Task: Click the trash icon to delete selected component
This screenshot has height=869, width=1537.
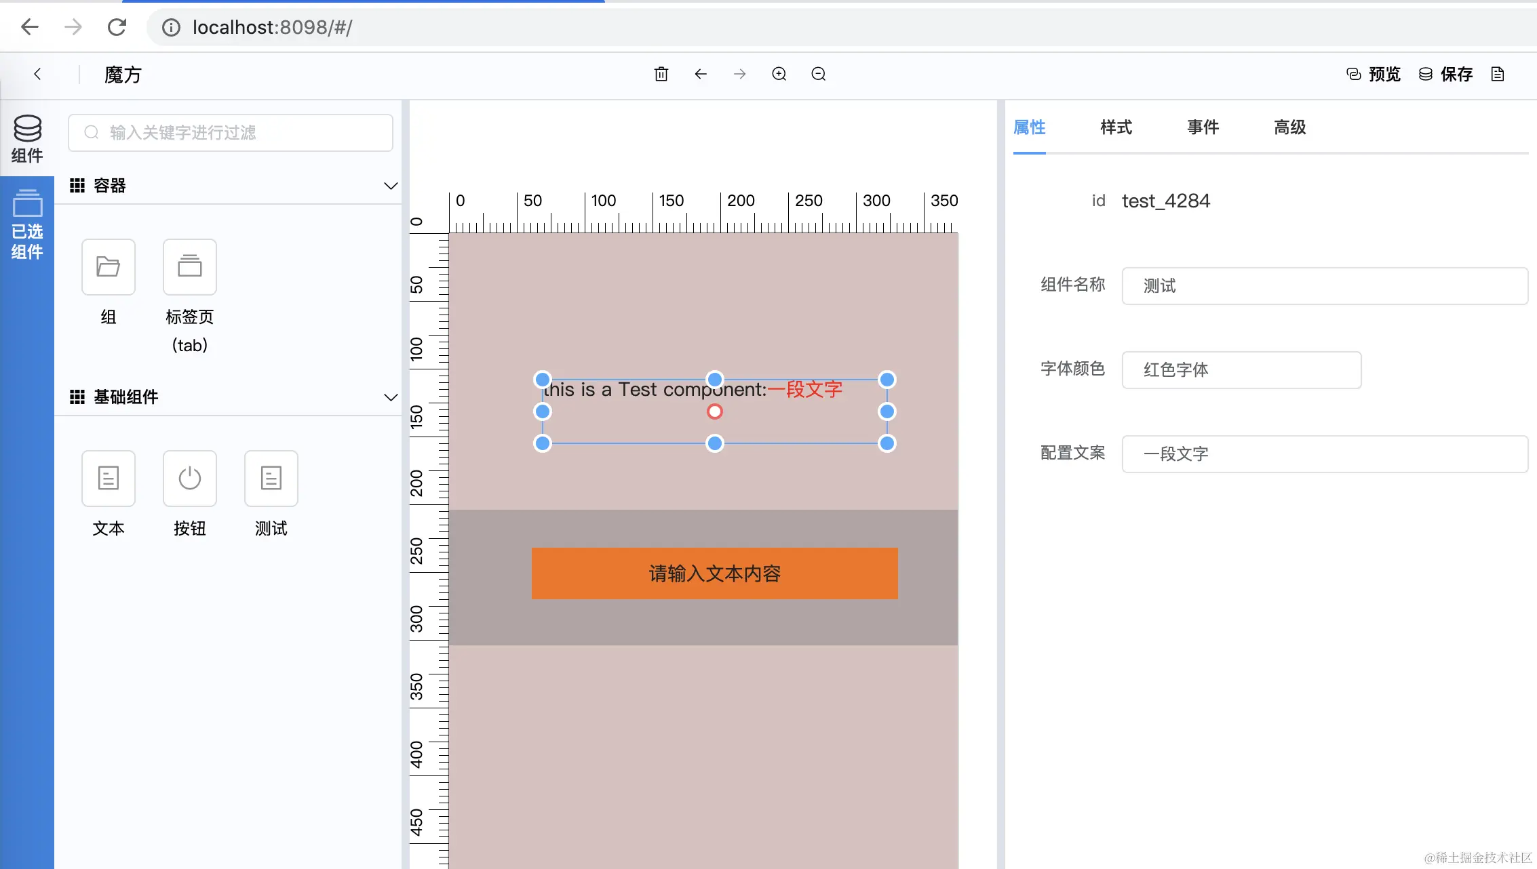Action: click(x=661, y=74)
